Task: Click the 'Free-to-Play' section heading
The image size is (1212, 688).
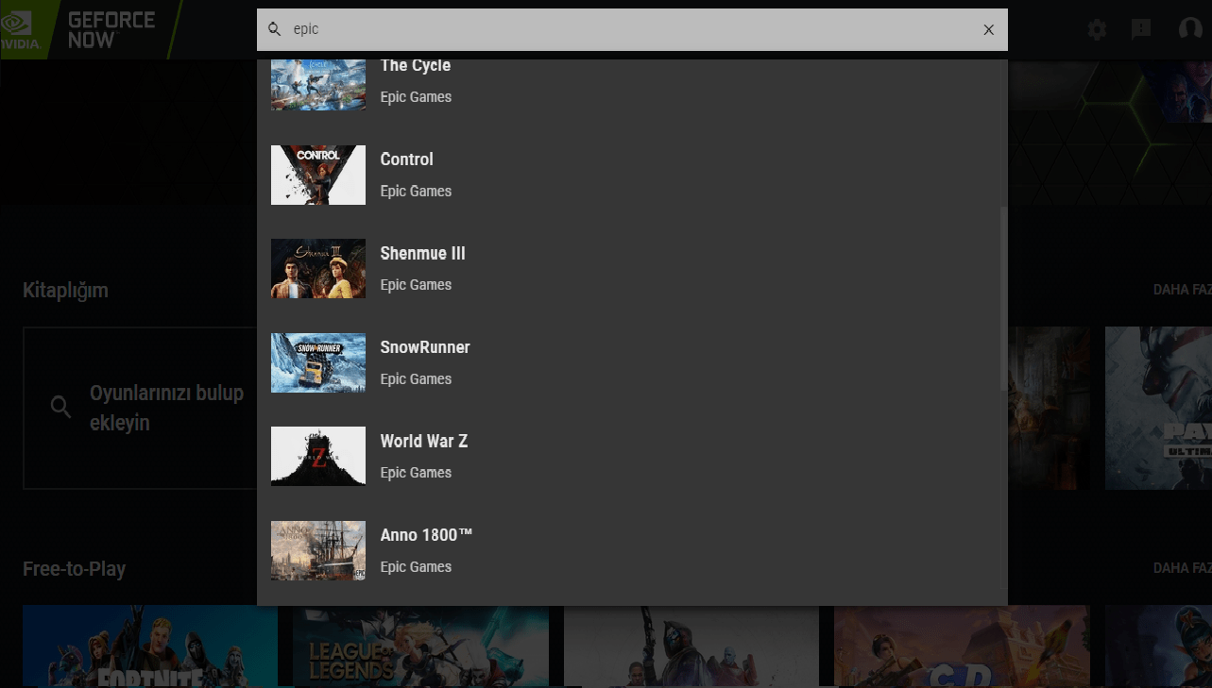Action: click(x=75, y=569)
